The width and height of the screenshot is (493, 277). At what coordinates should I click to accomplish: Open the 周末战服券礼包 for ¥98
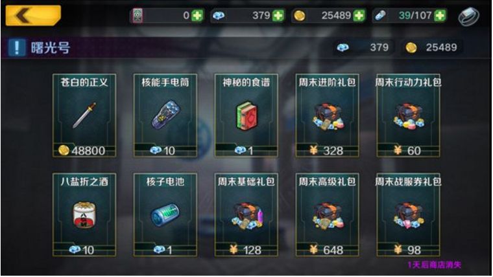click(x=408, y=215)
